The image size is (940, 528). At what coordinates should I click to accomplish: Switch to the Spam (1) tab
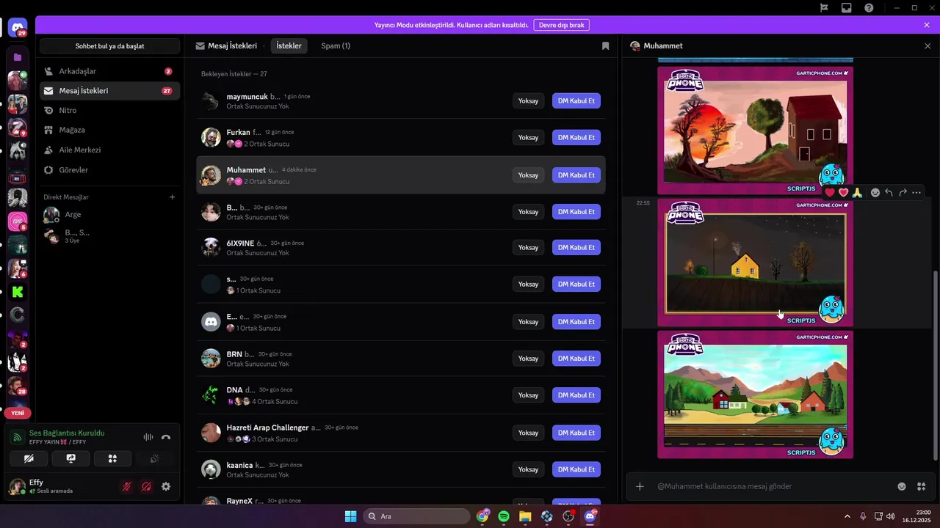(x=336, y=45)
